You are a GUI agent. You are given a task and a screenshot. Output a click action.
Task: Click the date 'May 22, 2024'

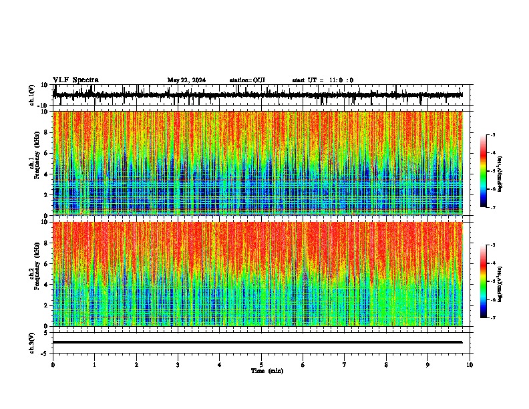pos(186,80)
